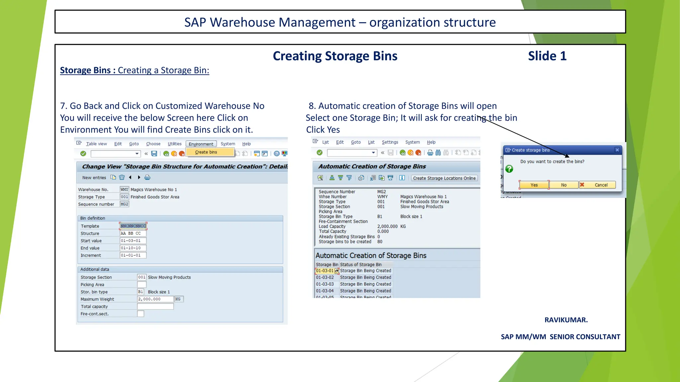The image size is (680, 382).
Task: Click the Find binoculars icon in Automatic Creation toolbar
Action: tap(438, 153)
